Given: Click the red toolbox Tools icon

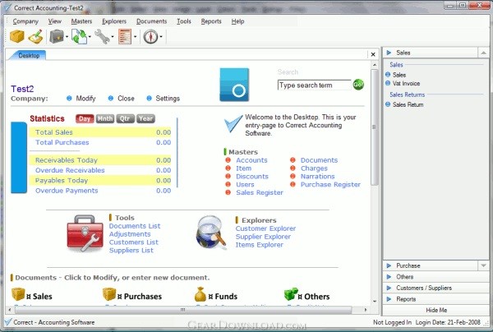Looking at the screenshot, I should tap(85, 233).
